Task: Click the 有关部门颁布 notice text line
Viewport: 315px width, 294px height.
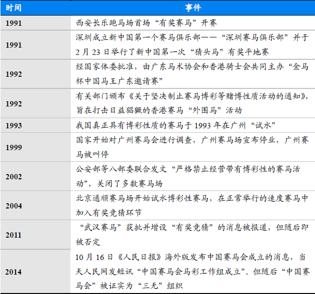Action: (x=192, y=96)
